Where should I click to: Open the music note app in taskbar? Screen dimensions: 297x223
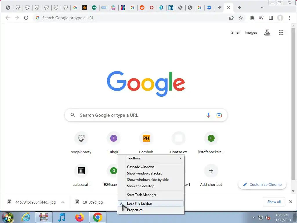(x=62, y=217)
